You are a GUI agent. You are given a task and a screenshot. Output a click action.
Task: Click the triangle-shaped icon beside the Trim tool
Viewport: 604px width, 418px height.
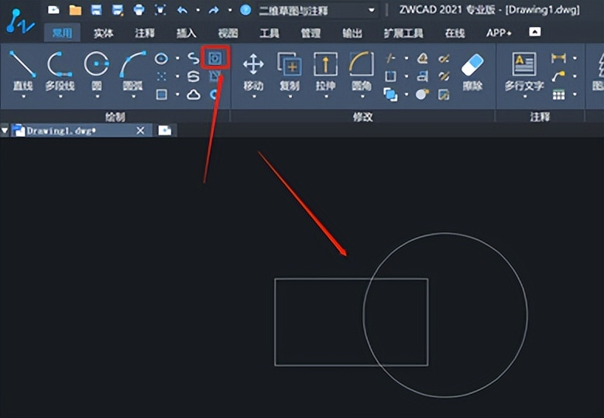pyautogui.click(x=423, y=58)
